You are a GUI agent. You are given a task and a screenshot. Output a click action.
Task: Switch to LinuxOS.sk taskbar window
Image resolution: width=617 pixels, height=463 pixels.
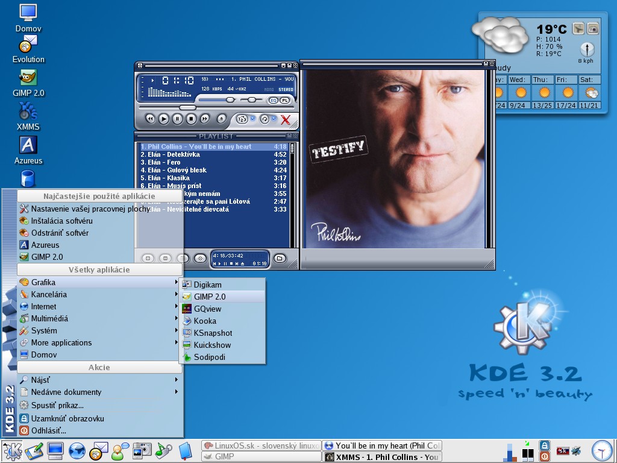[262, 446]
